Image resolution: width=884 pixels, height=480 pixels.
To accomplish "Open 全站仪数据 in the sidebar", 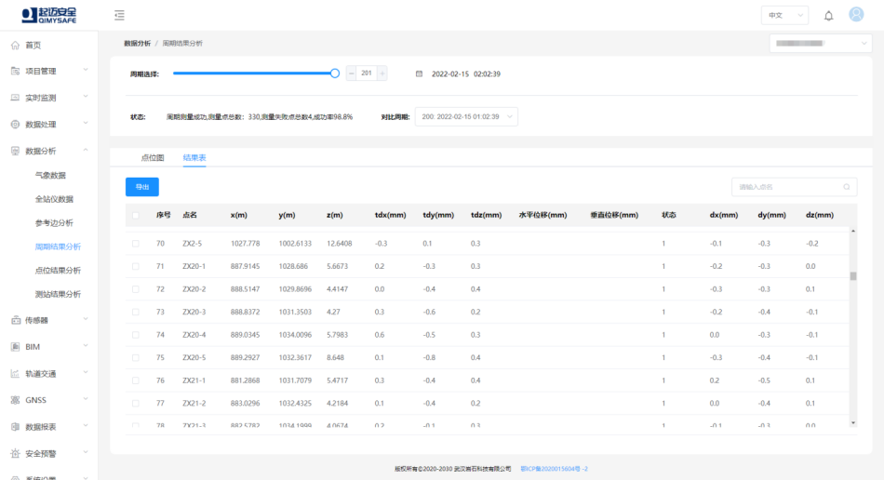I will pyautogui.click(x=54, y=199).
